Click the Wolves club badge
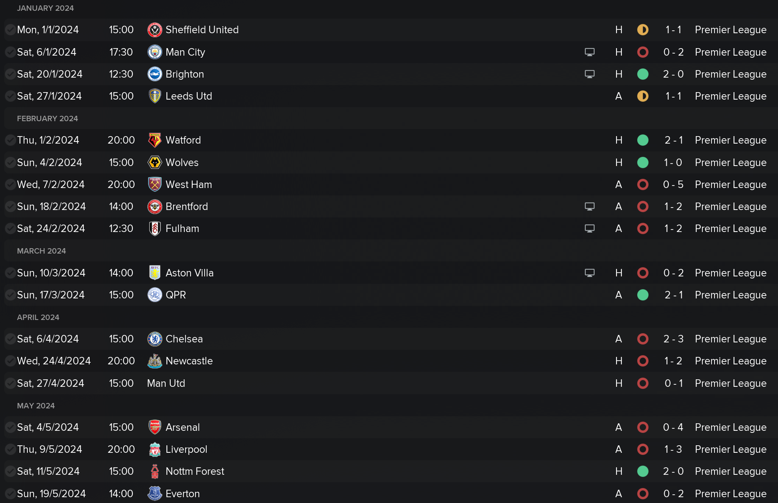Screen dimensions: 778x503 click(x=155, y=162)
